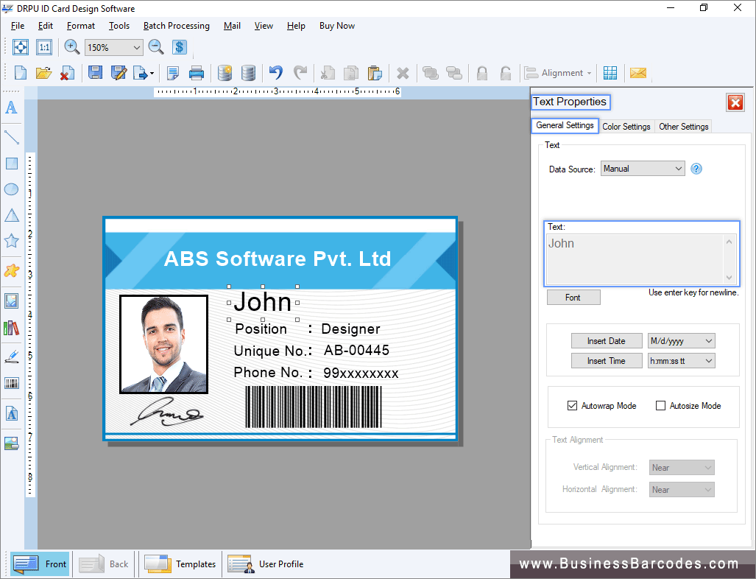Choose the Ellipse shape tool
The image size is (756, 579).
click(x=11, y=189)
